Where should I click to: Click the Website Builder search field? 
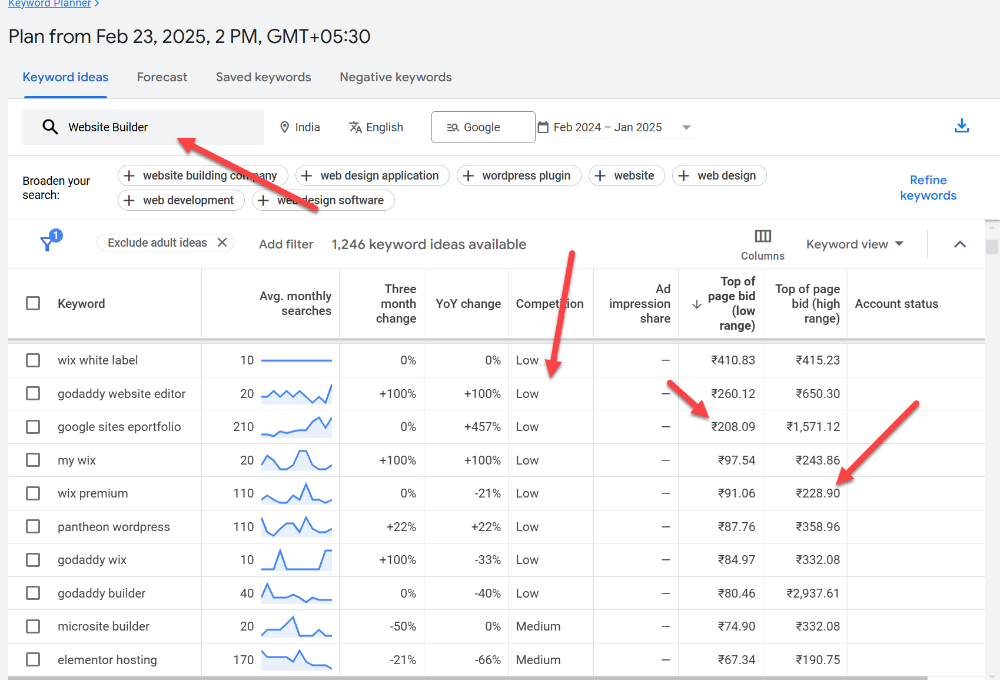(143, 127)
